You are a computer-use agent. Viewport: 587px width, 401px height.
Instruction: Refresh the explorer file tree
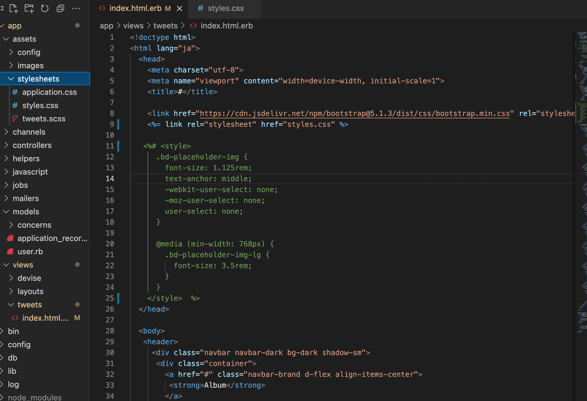click(45, 8)
